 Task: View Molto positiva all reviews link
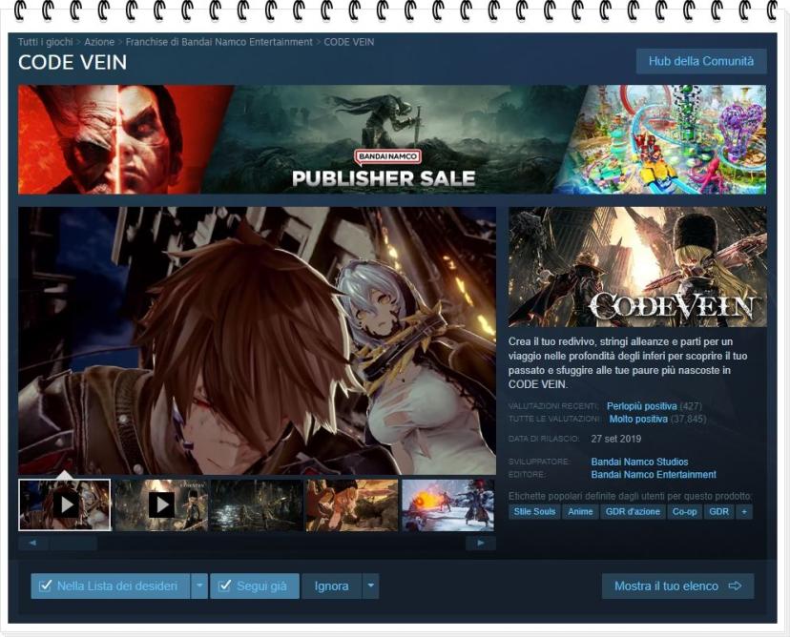click(638, 419)
